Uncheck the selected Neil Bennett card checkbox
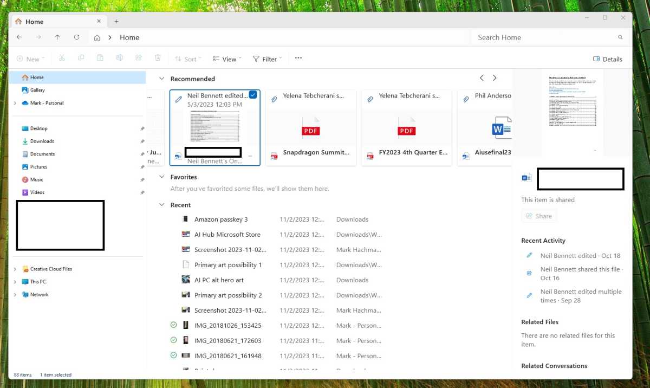This screenshot has width=650, height=388. point(253,95)
